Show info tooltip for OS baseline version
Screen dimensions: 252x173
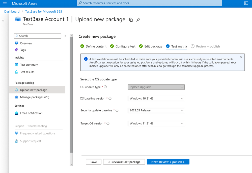[x=110, y=98]
